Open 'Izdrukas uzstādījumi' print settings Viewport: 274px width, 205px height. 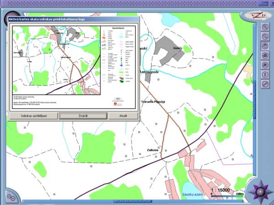tap(34, 116)
